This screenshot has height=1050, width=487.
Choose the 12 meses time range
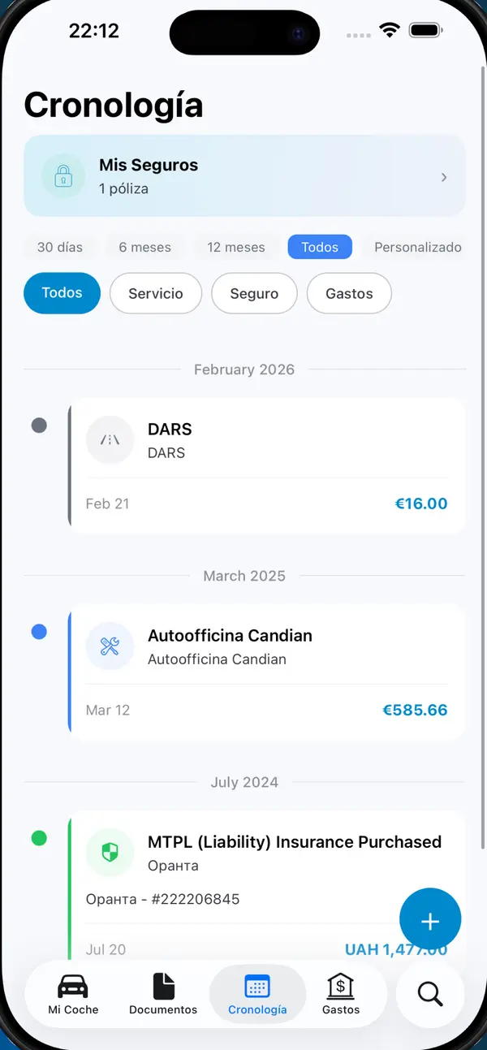coord(236,247)
